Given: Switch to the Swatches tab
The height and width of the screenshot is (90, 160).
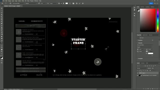Looking at the screenshot, I should pos(142,7).
